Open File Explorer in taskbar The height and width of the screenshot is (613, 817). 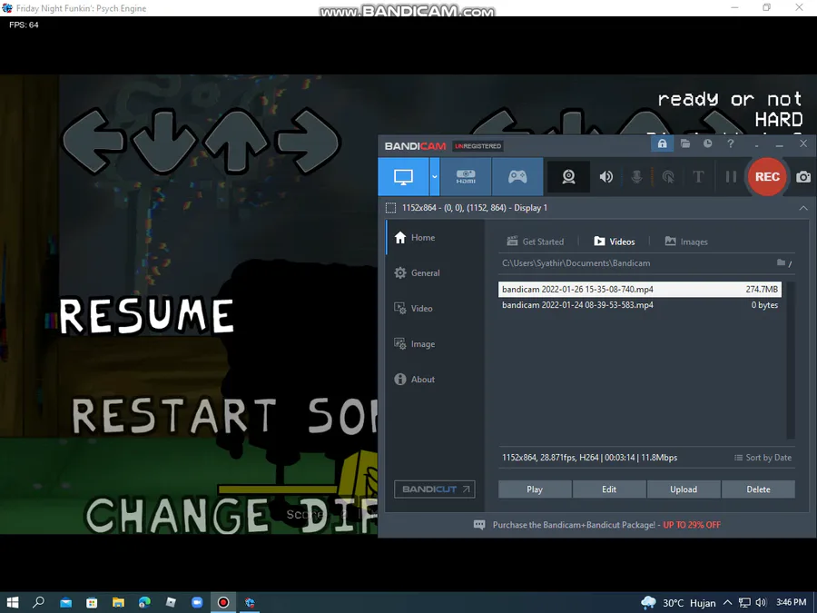pos(118,603)
